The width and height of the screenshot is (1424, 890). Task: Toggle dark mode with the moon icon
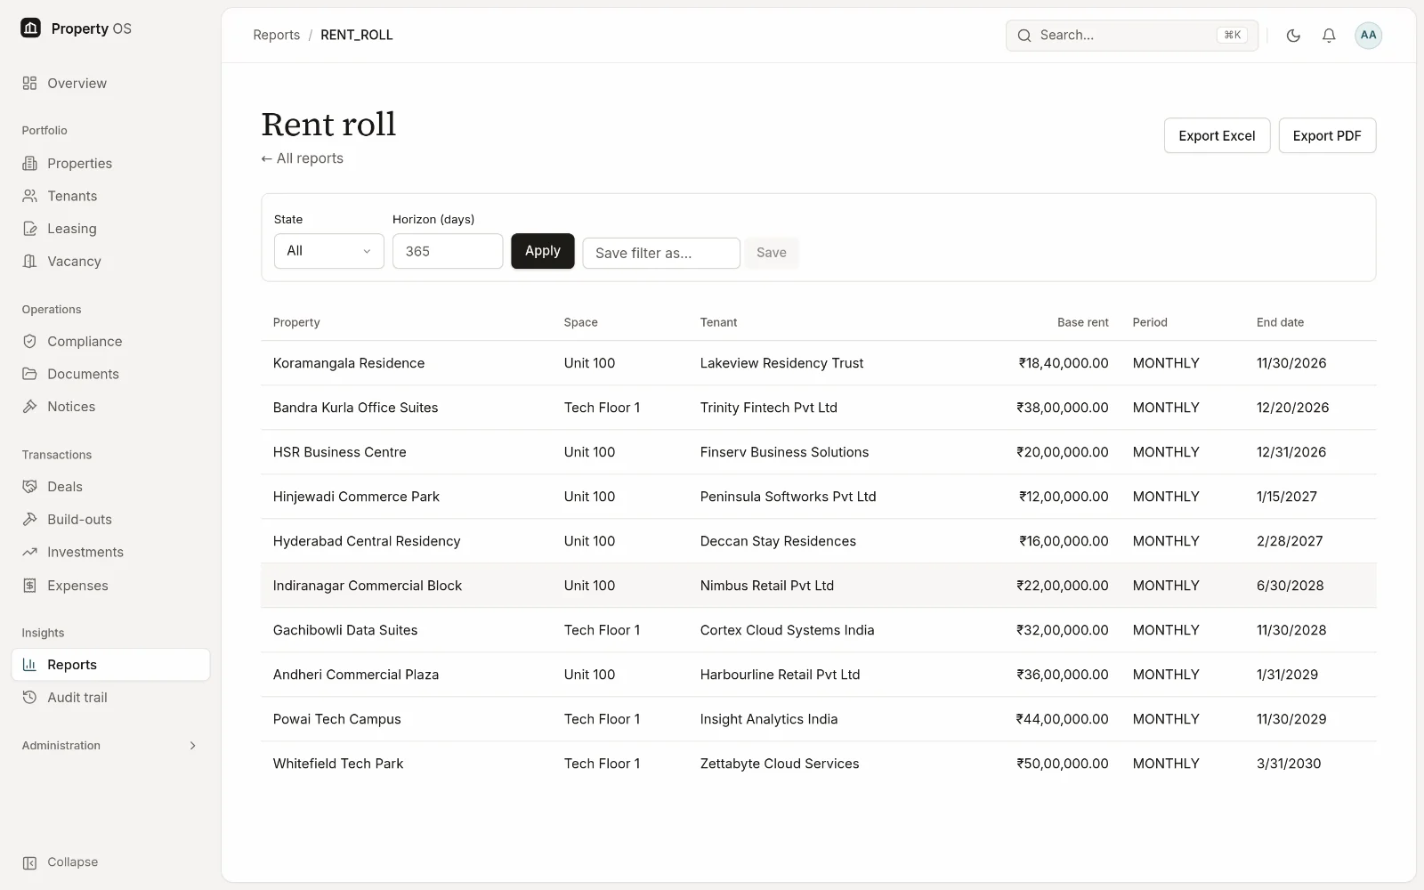click(x=1293, y=36)
